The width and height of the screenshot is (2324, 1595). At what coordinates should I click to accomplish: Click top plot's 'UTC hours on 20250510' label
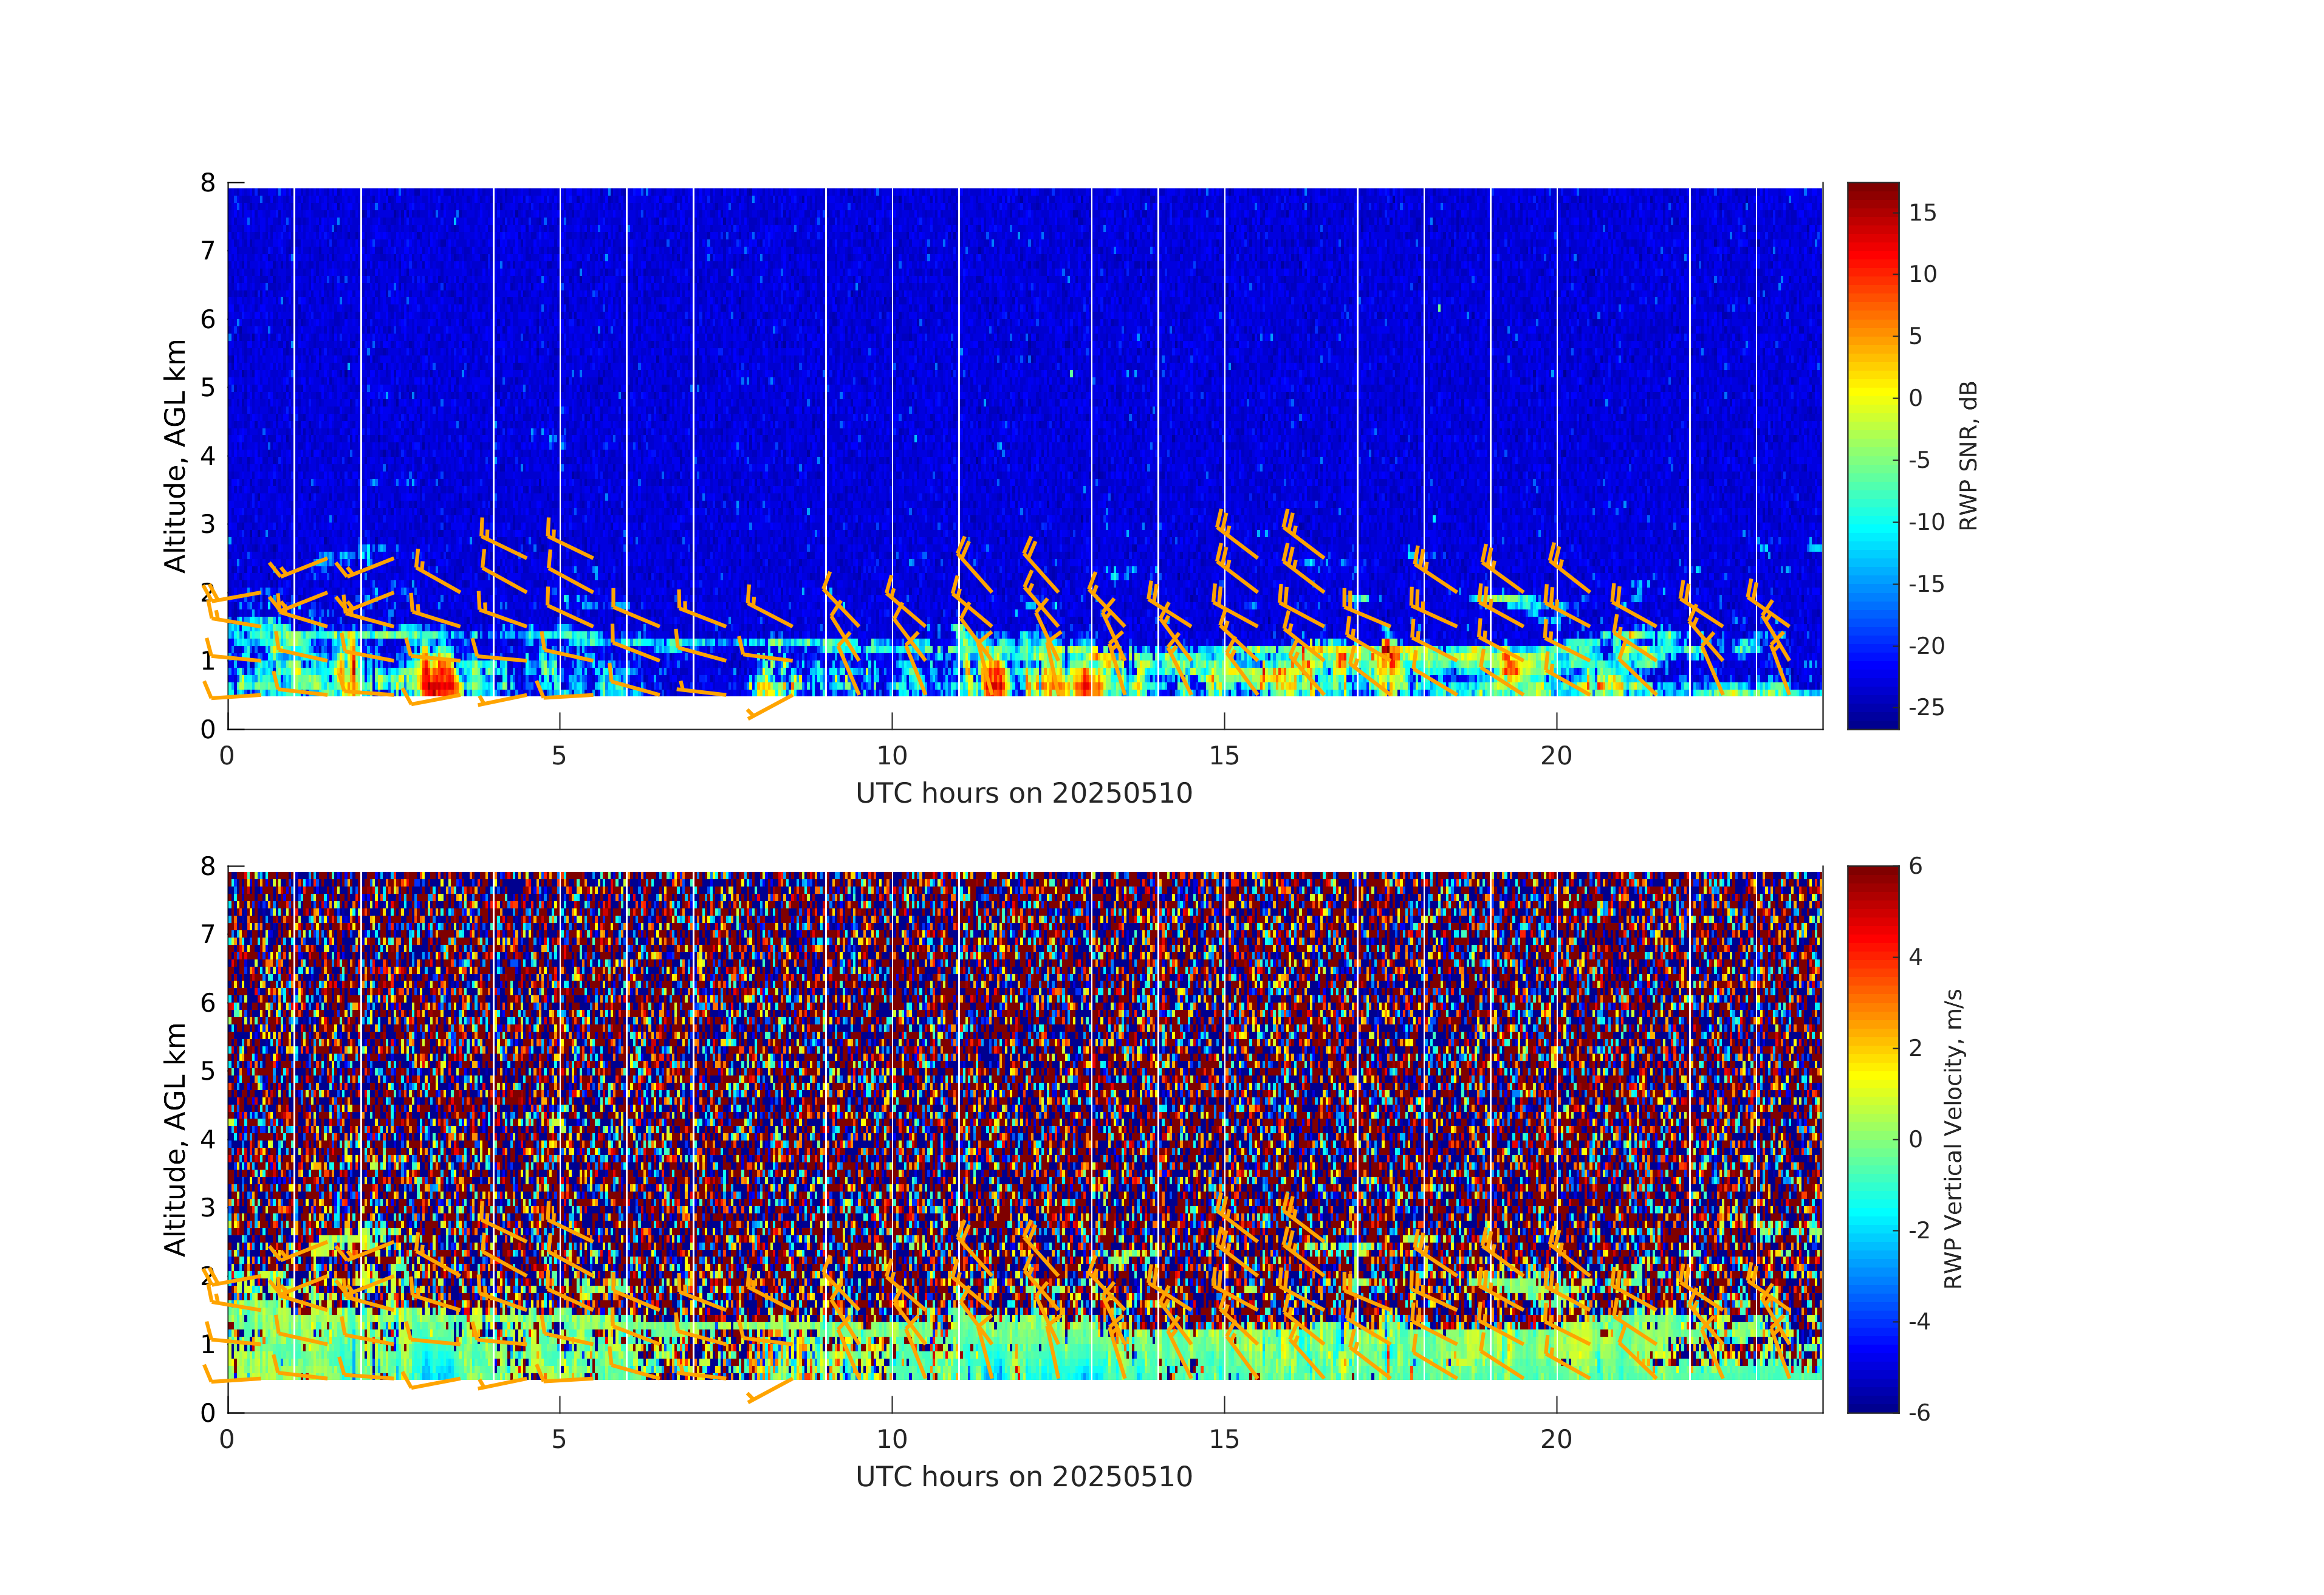(x=1024, y=793)
